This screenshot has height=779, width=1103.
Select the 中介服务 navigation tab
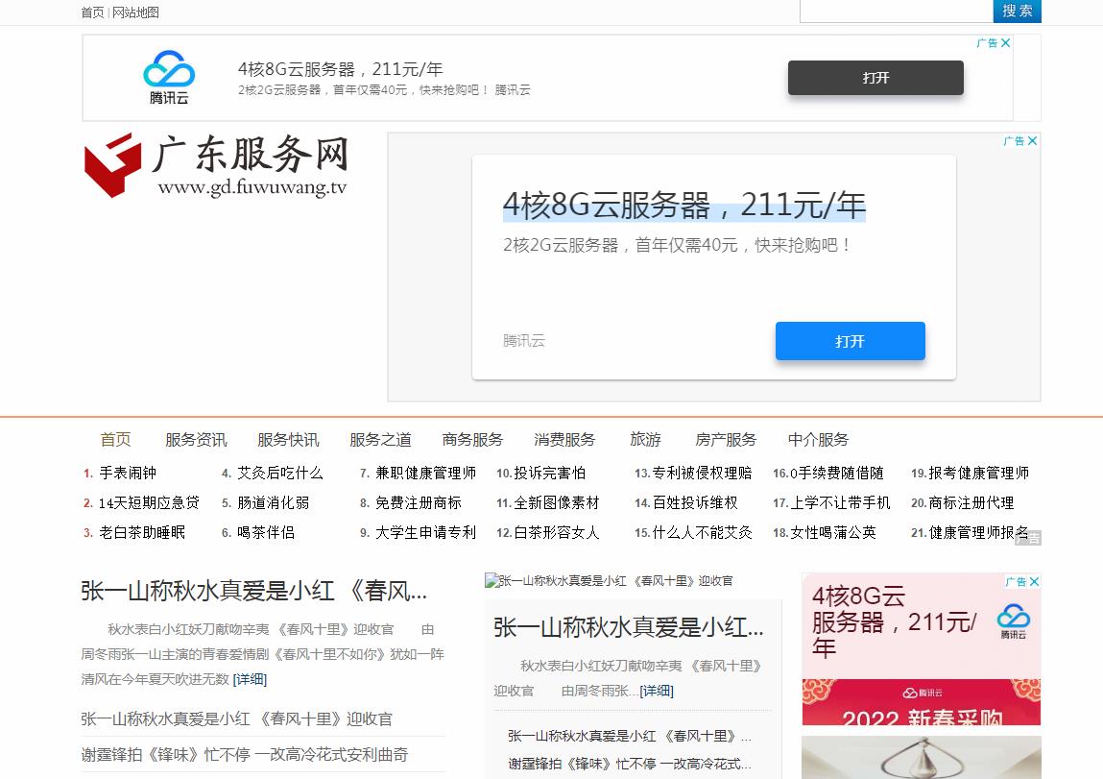pyautogui.click(x=818, y=440)
